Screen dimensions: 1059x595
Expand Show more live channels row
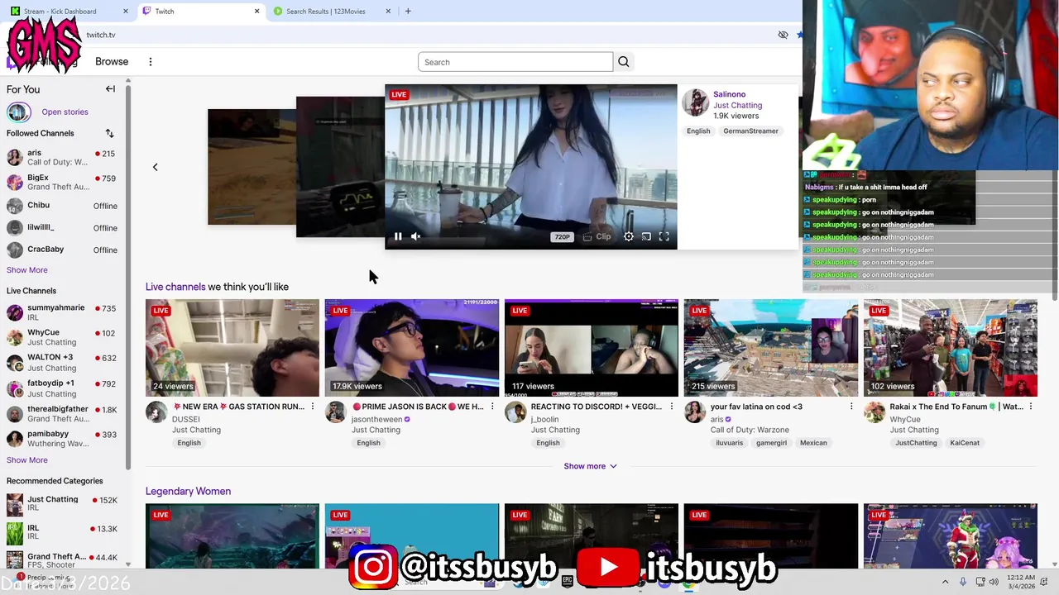tap(590, 466)
